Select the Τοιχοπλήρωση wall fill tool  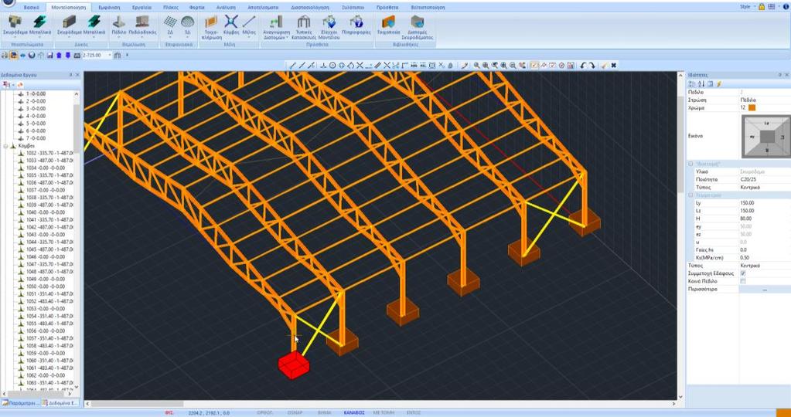211,27
